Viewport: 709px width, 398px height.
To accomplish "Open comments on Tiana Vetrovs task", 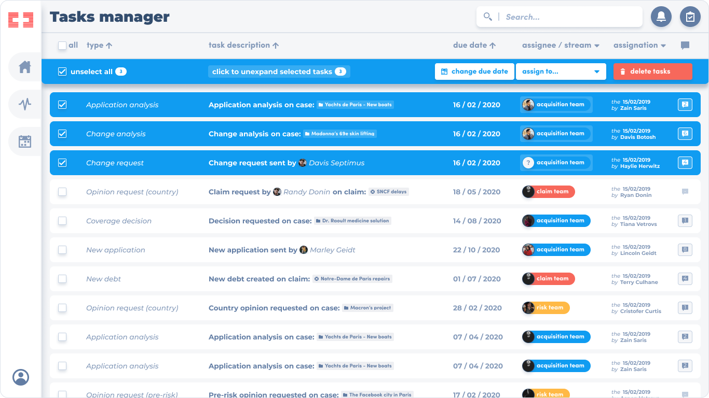I will pyautogui.click(x=685, y=221).
